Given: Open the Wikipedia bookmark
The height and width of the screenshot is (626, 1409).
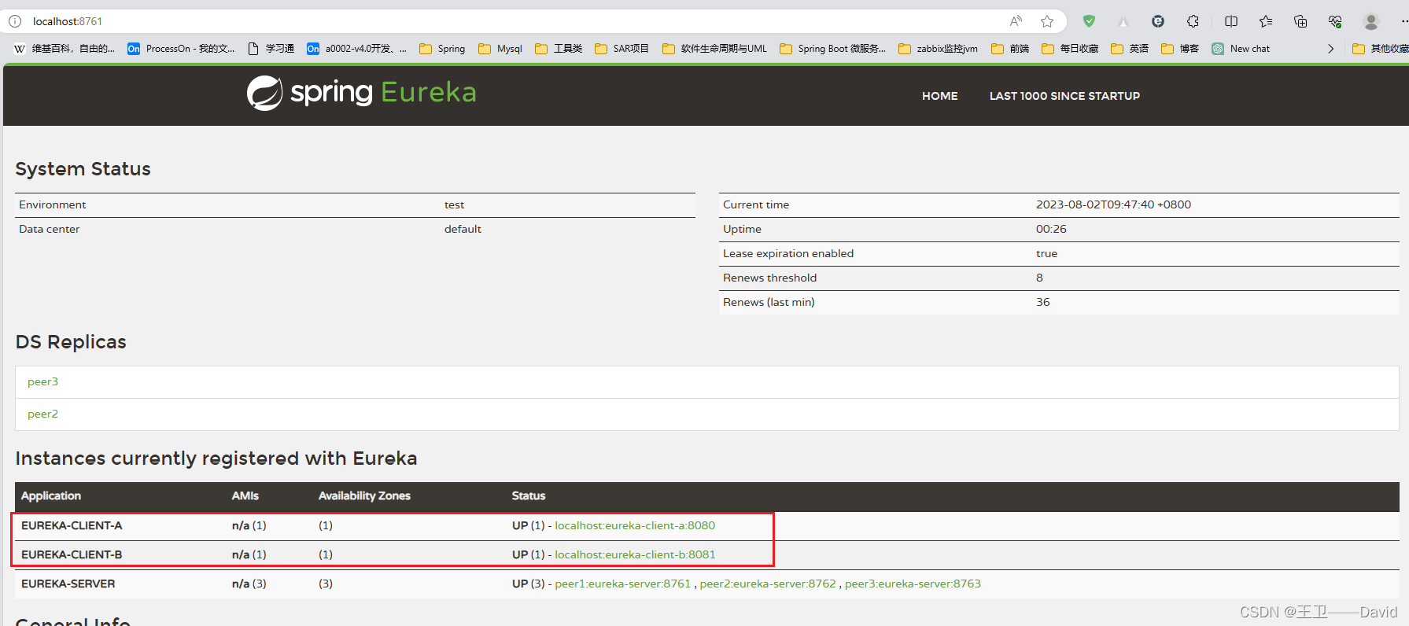Looking at the screenshot, I should click(65, 49).
